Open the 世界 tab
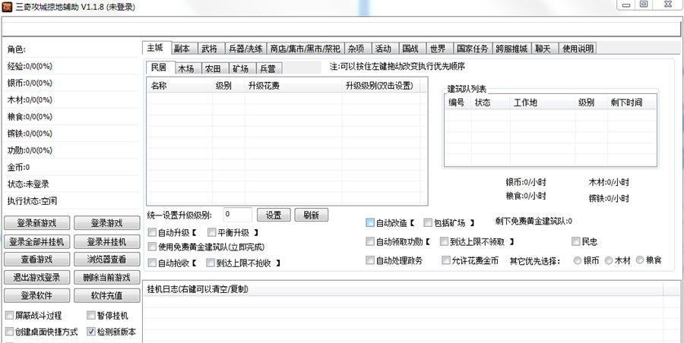This screenshot has width=684, height=343. click(439, 49)
